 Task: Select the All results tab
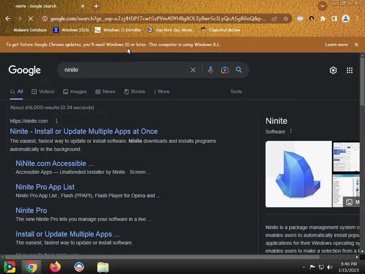pos(16,92)
